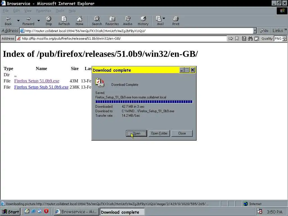Launch Outlook Express from quick launch
This screenshot has width=288, height=216.
(40, 211)
